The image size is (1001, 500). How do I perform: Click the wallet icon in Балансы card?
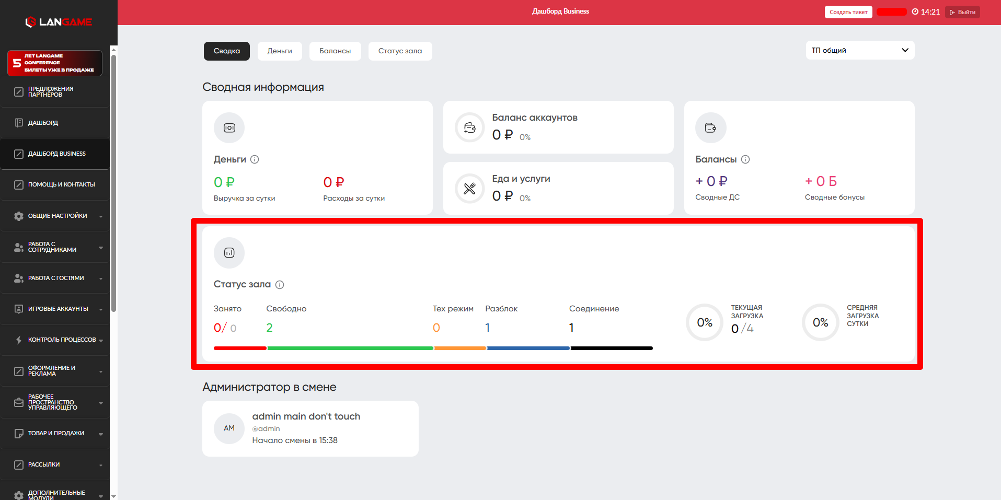coord(710,128)
